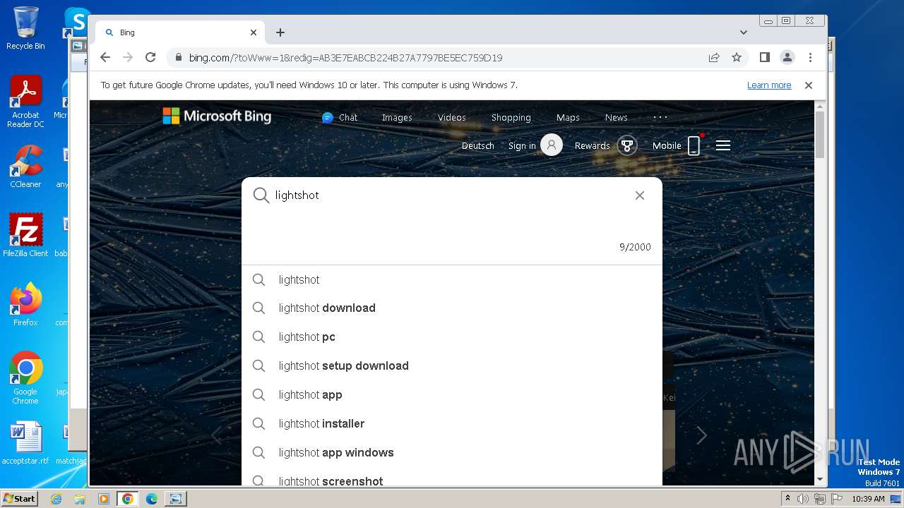Show next background carousel item
Screen dimensions: 904x508
tap(701, 435)
